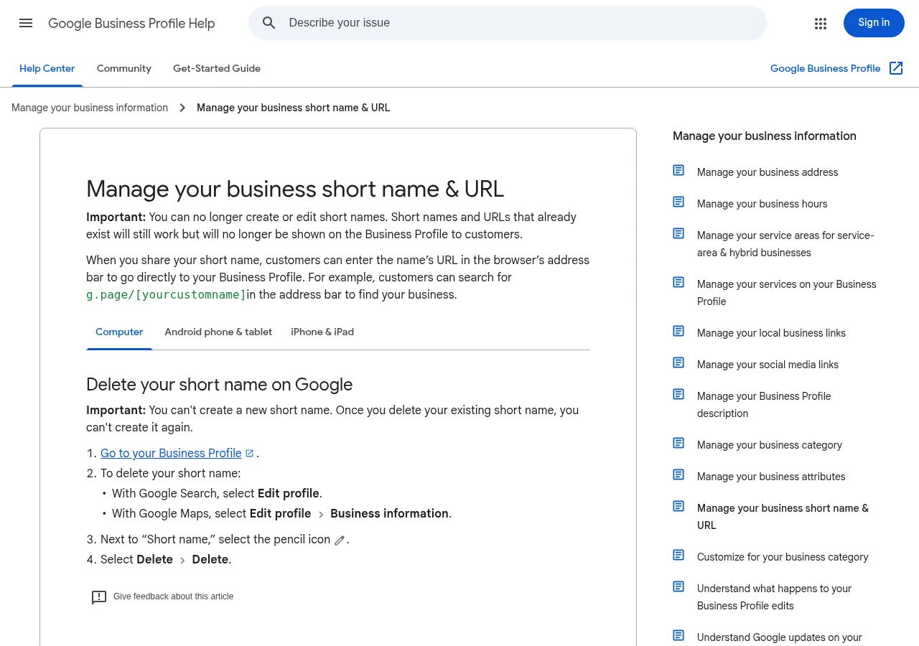The height and width of the screenshot is (646, 919).
Task: Click the article icon next to Manage your business address
Action: 678,170
